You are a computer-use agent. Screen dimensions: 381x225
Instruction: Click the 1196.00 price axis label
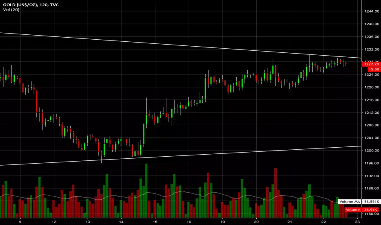372,163
